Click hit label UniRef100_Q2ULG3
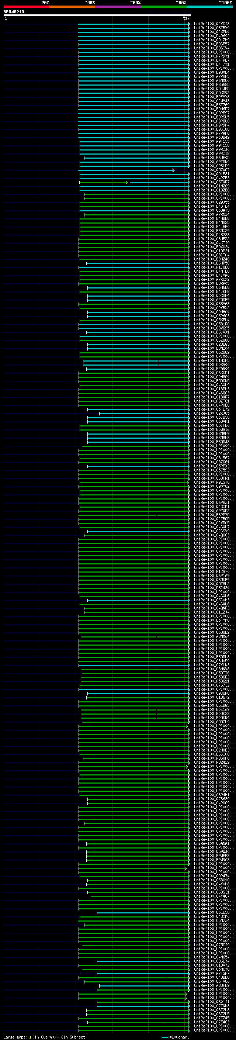The width and height of the screenshot is (236, 1040). click(212, 344)
